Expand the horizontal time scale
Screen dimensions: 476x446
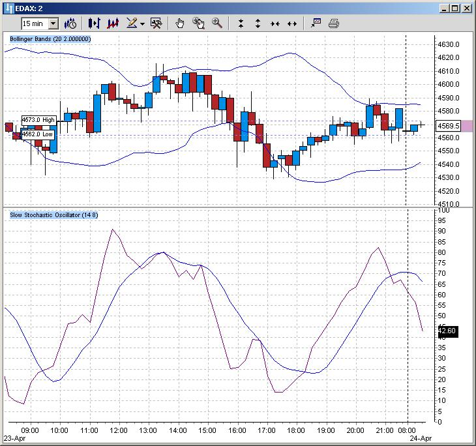pos(292,23)
